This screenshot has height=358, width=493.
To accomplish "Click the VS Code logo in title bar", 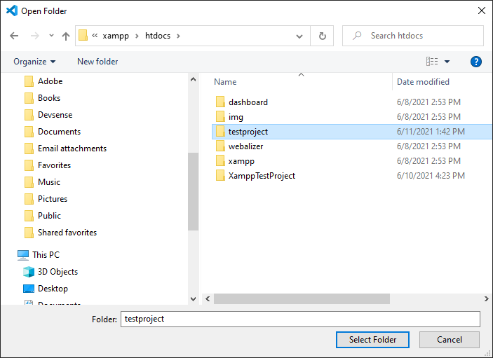I will point(12,11).
